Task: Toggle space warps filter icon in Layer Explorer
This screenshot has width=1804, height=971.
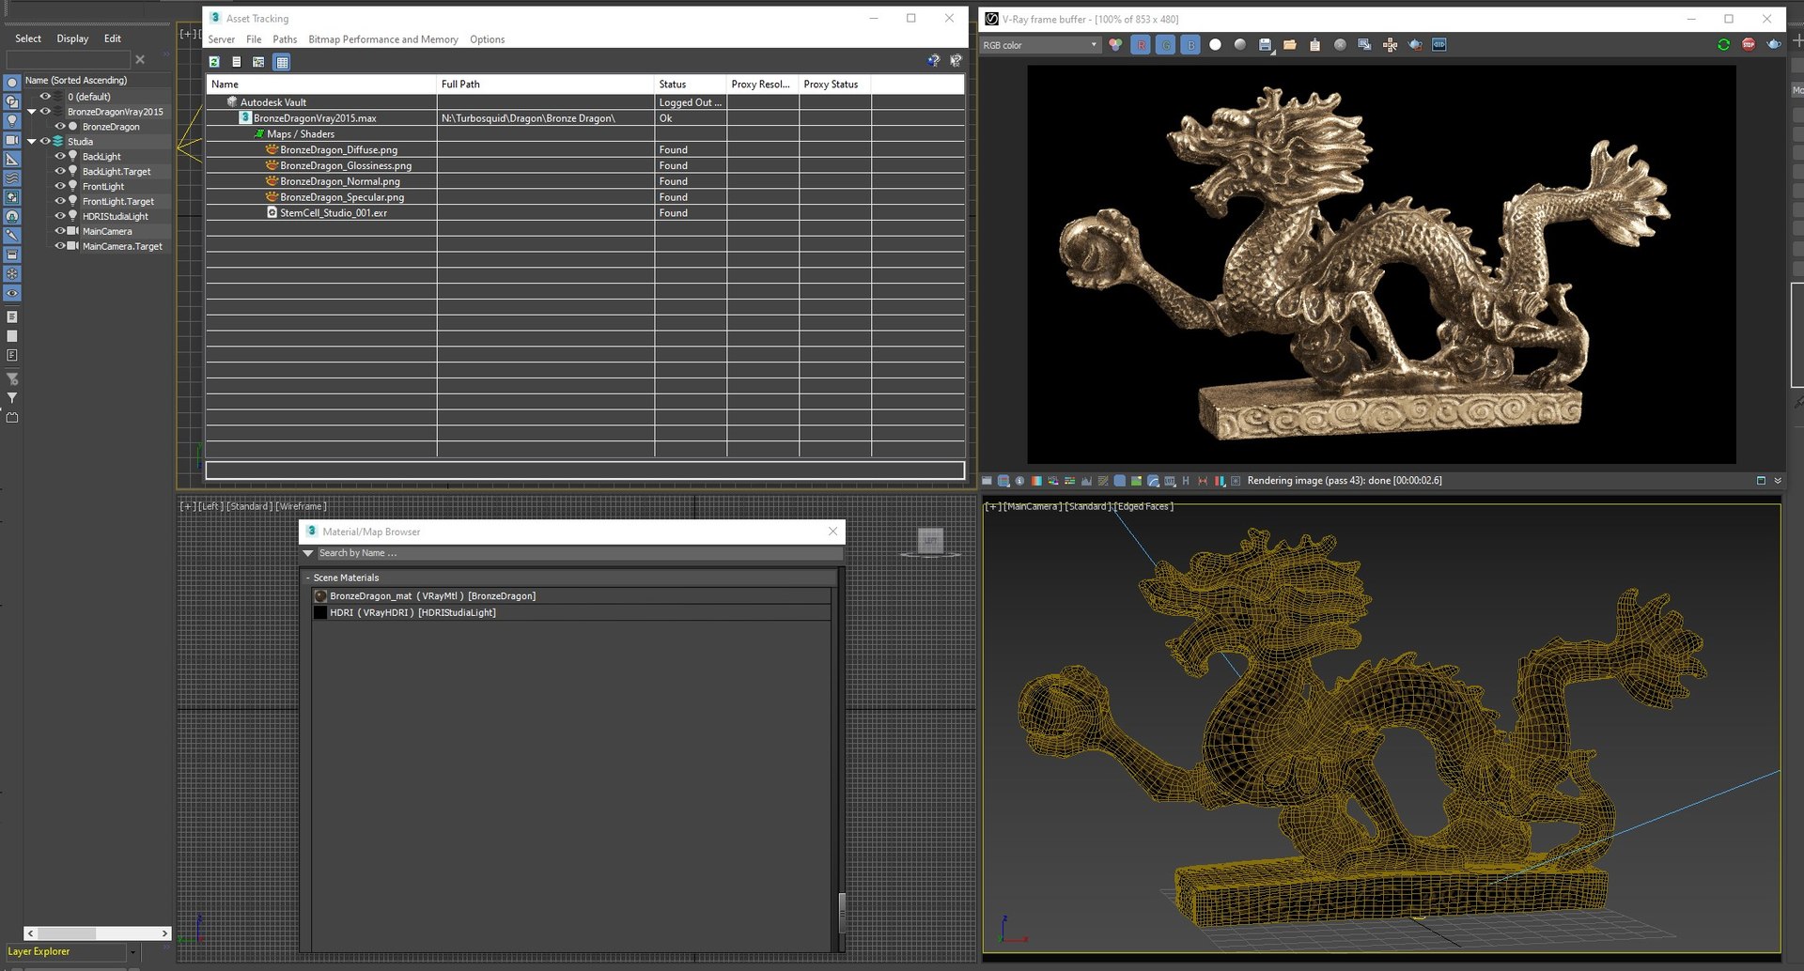Action: [x=12, y=178]
